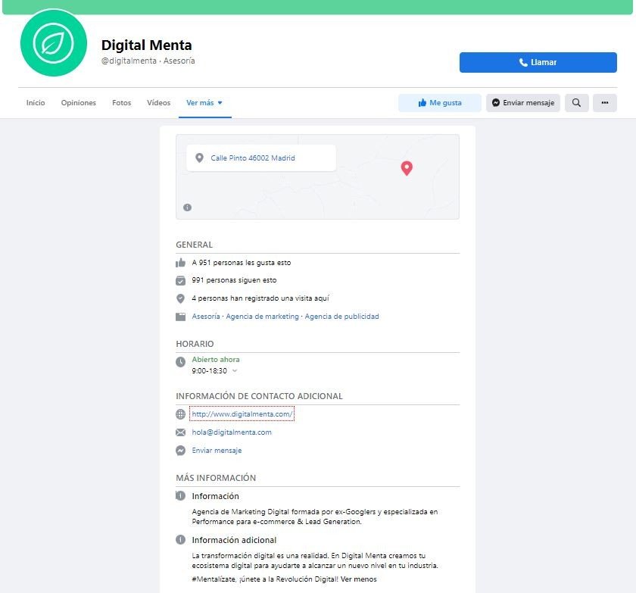Click the globe website icon
Screen dimensions: 636x593
180,414
